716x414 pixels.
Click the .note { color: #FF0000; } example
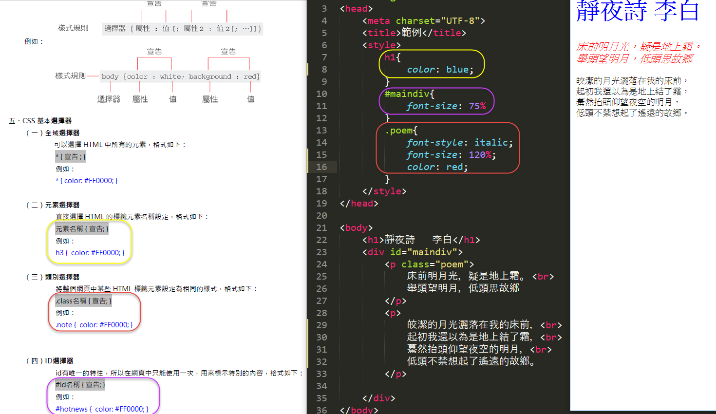click(94, 325)
